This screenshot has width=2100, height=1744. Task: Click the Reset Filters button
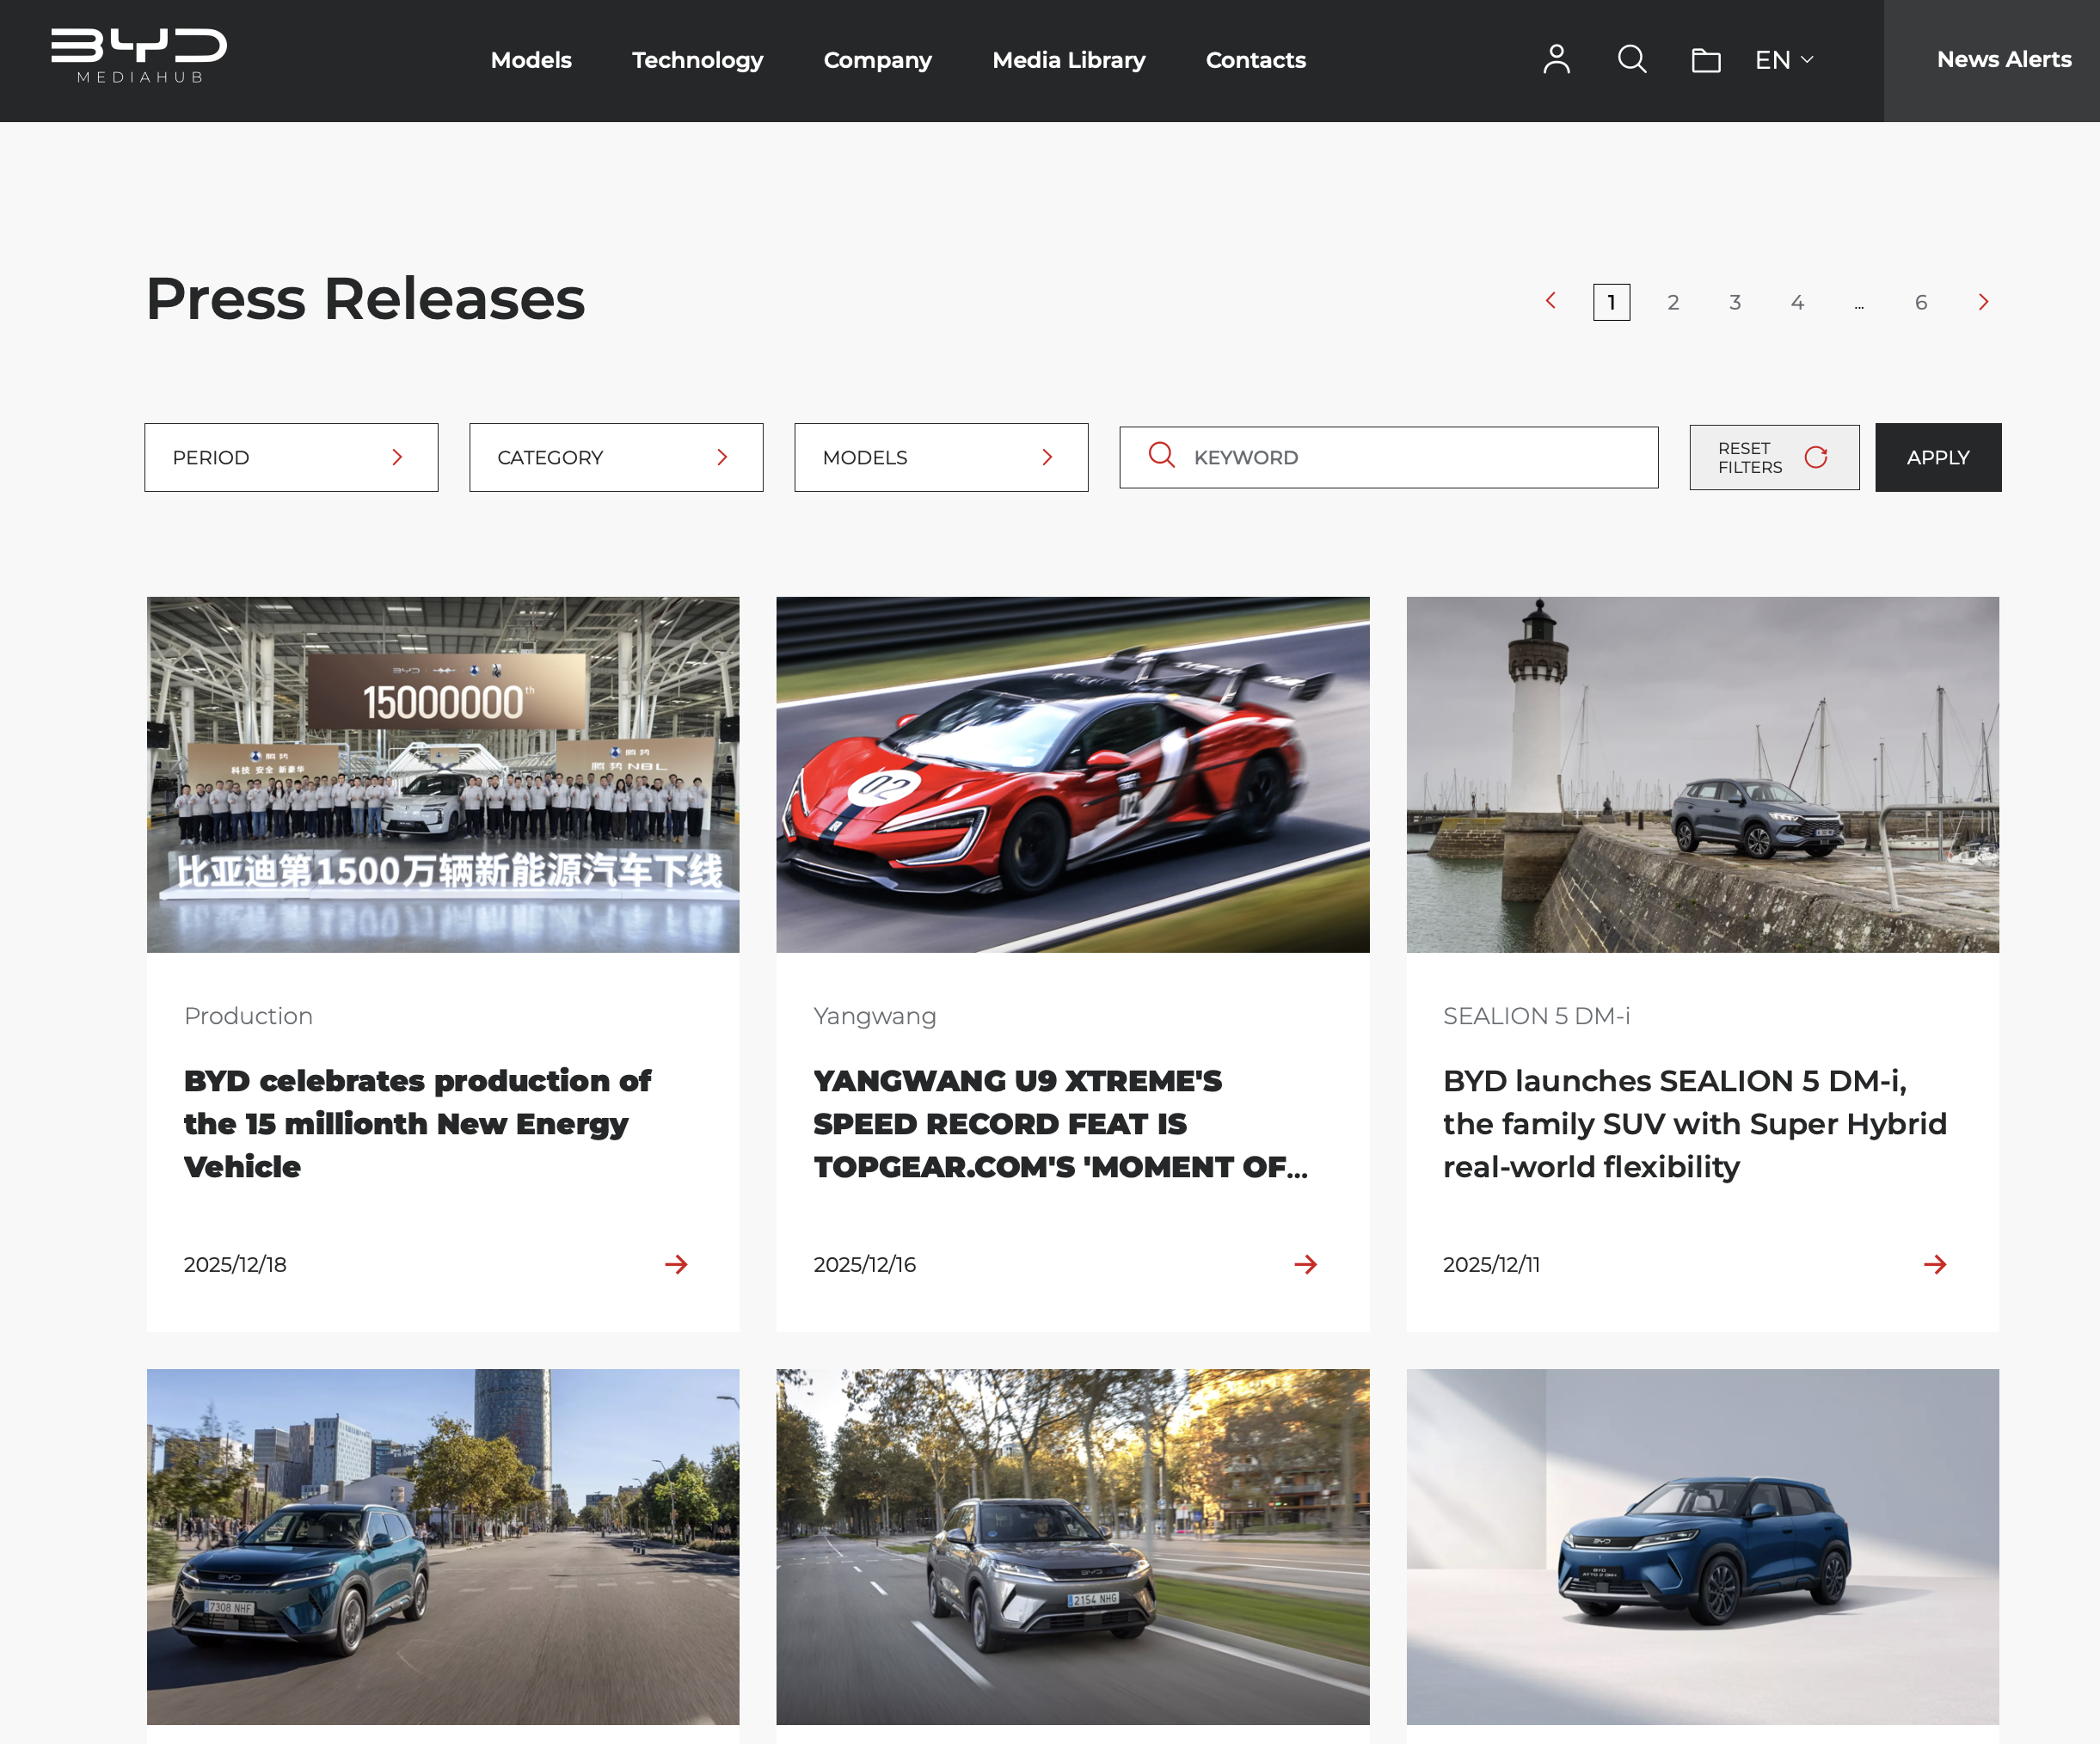click(1773, 457)
